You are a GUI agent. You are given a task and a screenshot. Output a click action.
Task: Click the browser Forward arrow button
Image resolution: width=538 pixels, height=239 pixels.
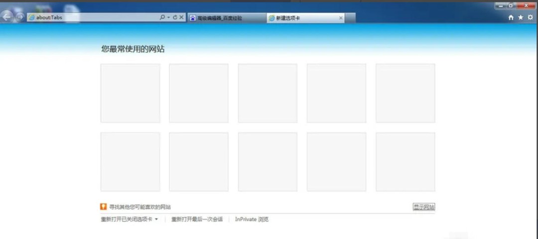[x=20, y=17]
